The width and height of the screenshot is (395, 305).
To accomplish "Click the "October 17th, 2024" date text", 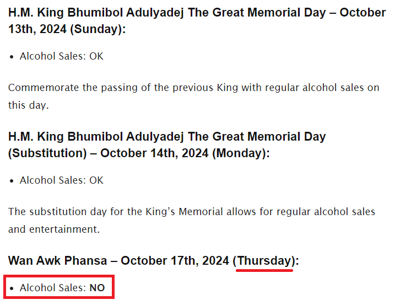I will coord(175,260).
